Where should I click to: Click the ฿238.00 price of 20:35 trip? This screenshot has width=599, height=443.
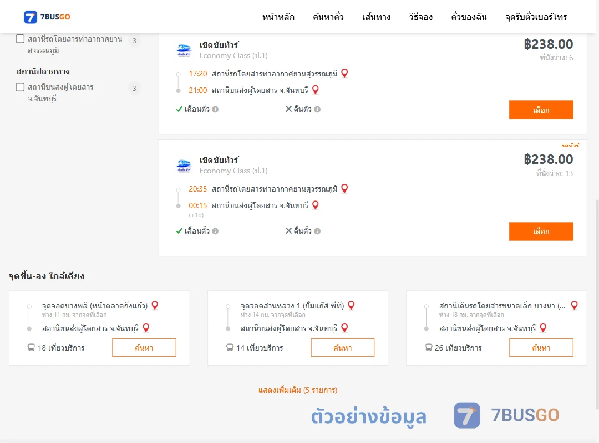(x=548, y=159)
